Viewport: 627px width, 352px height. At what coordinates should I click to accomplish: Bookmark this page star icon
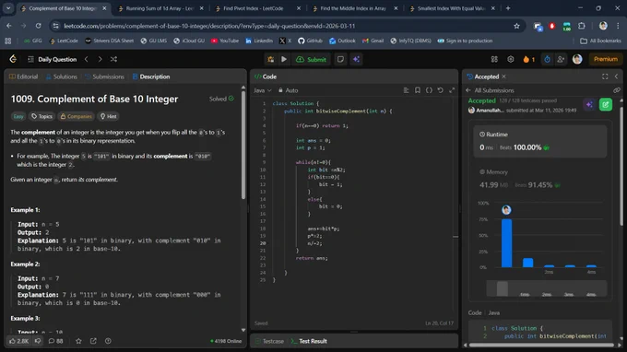516,26
